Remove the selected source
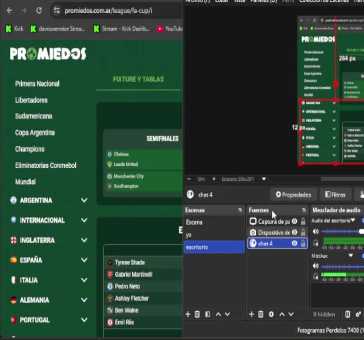Screen dimensions: 364x340 (260, 314)
